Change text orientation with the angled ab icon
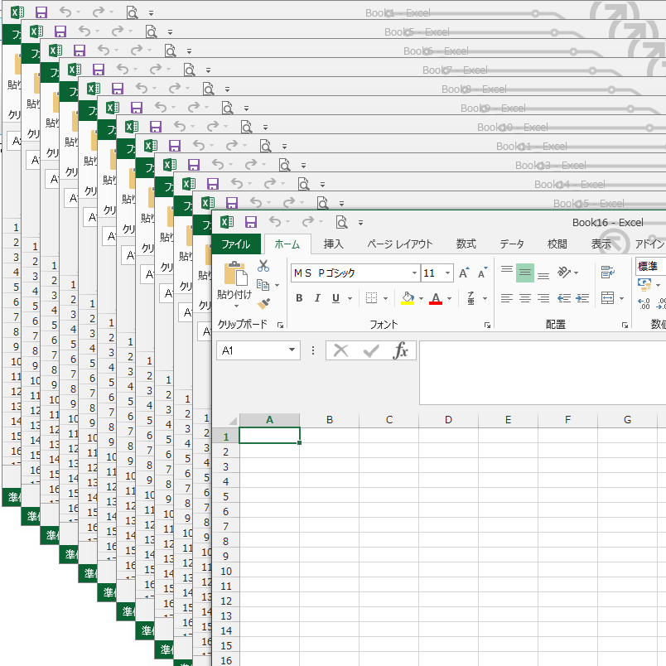Screen dimensions: 666x666 tap(564, 272)
